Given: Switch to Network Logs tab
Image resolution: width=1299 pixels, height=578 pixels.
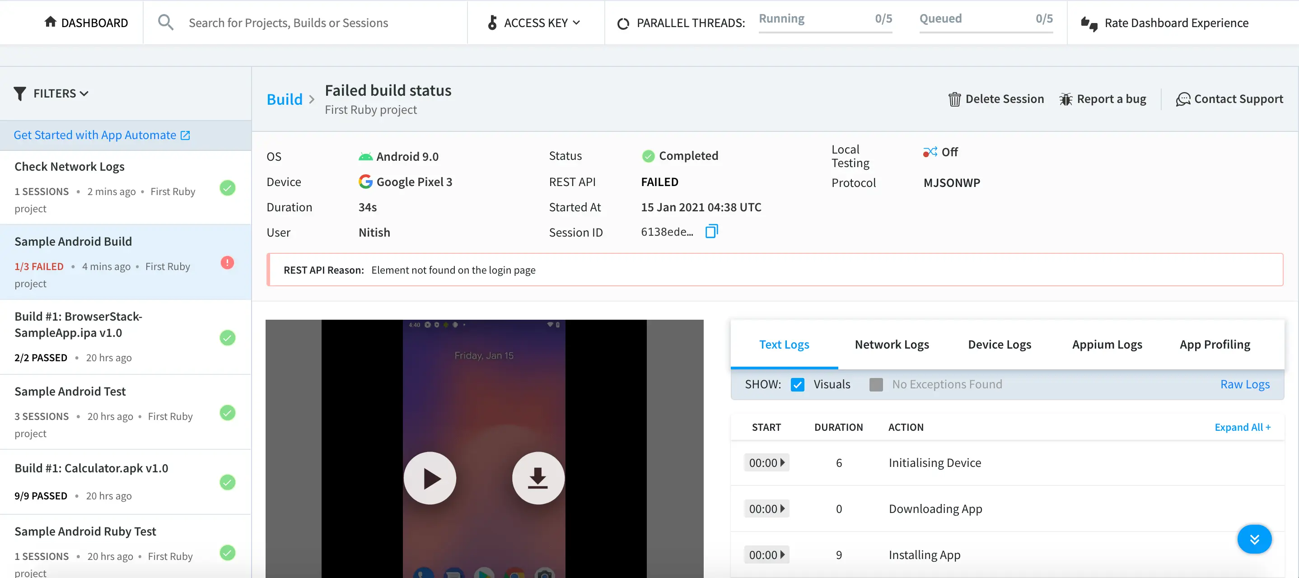Looking at the screenshot, I should [892, 345].
